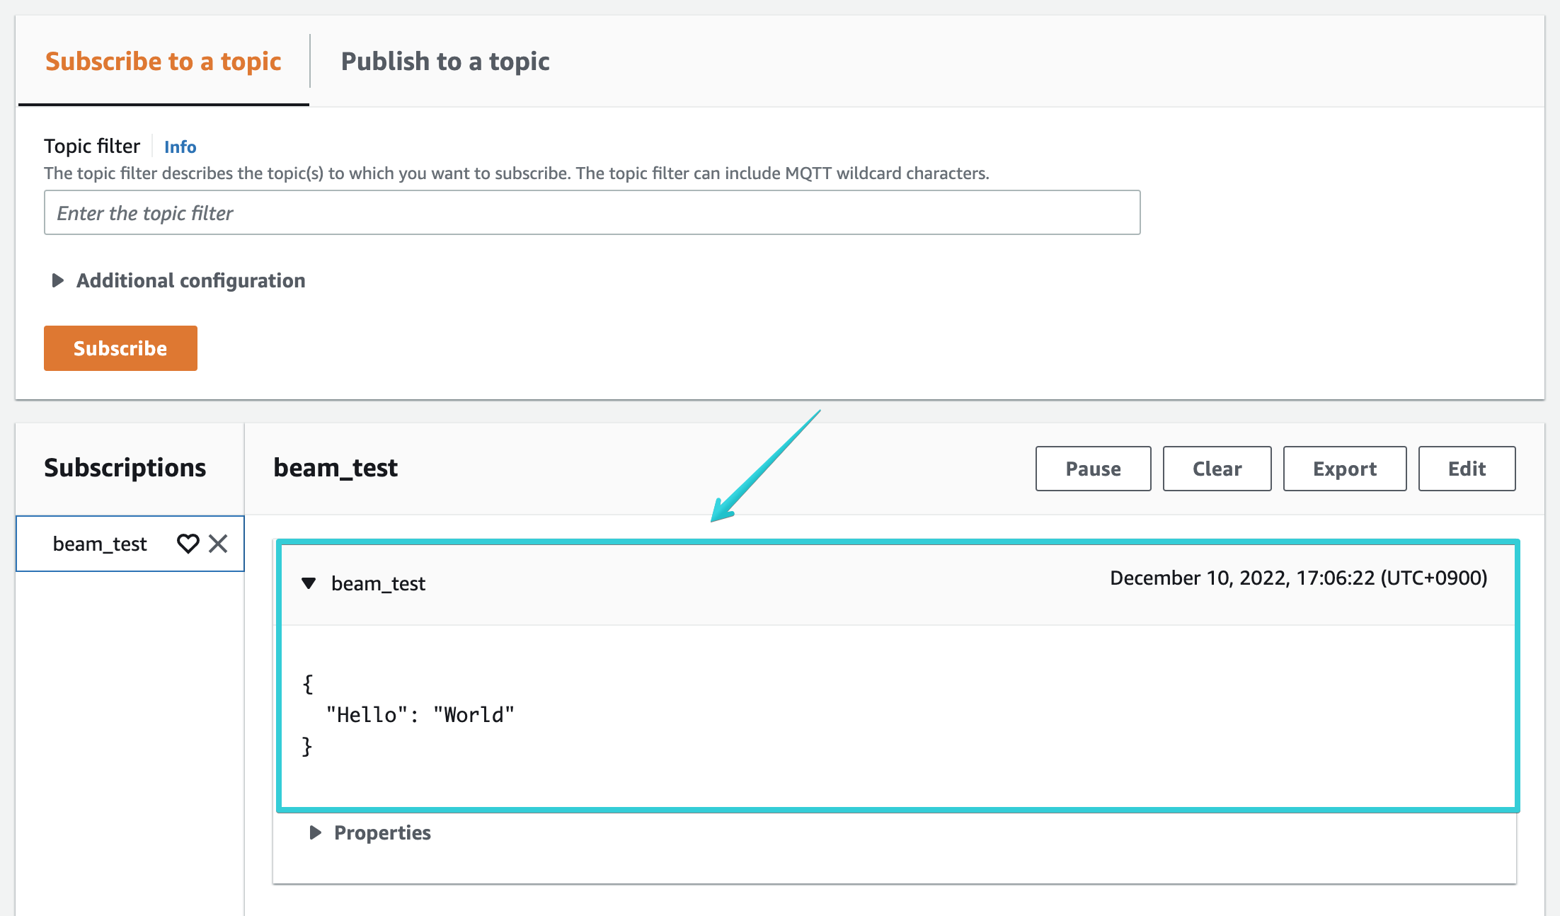The height and width of the screenshot is (916, 1560).
Task: Select the Subscribe to a topic tab
Action: click(162, 62)
